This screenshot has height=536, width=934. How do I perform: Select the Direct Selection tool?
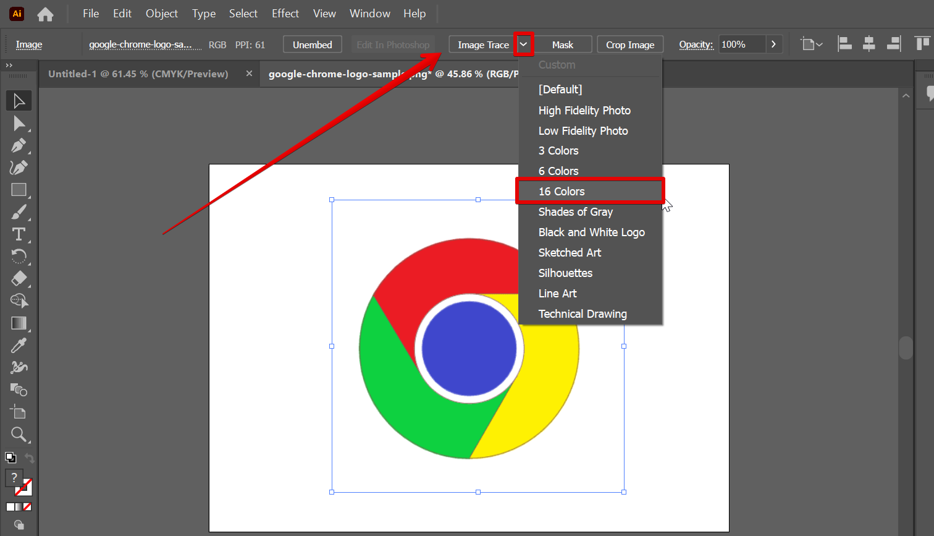point(19,124)
